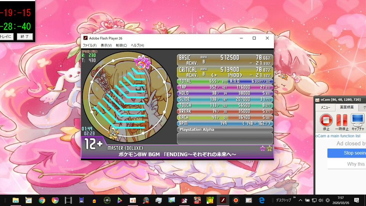Click the blue 'Stop seeing' ad button
The image size is (366, 206).
[347, 153]
